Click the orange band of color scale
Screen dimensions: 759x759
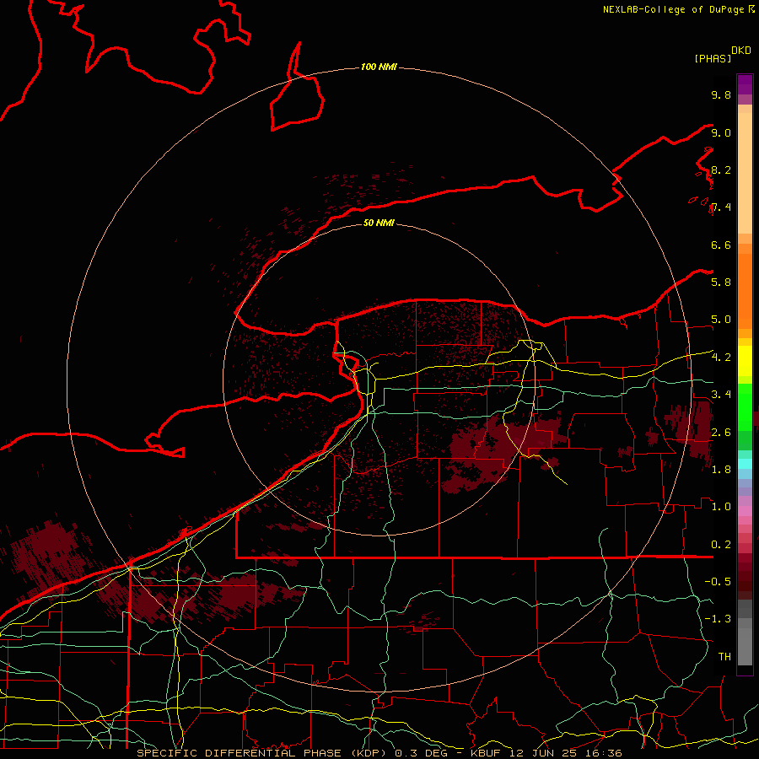click(x=745, y=291)
